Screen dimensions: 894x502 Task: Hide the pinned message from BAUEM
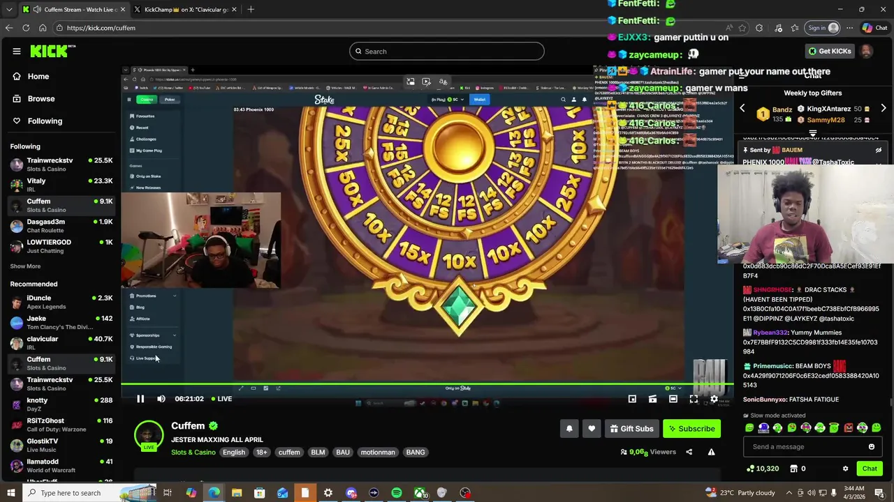879,150
